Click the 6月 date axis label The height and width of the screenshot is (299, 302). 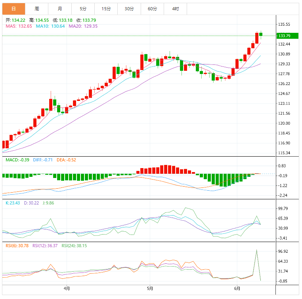point(237,288)
